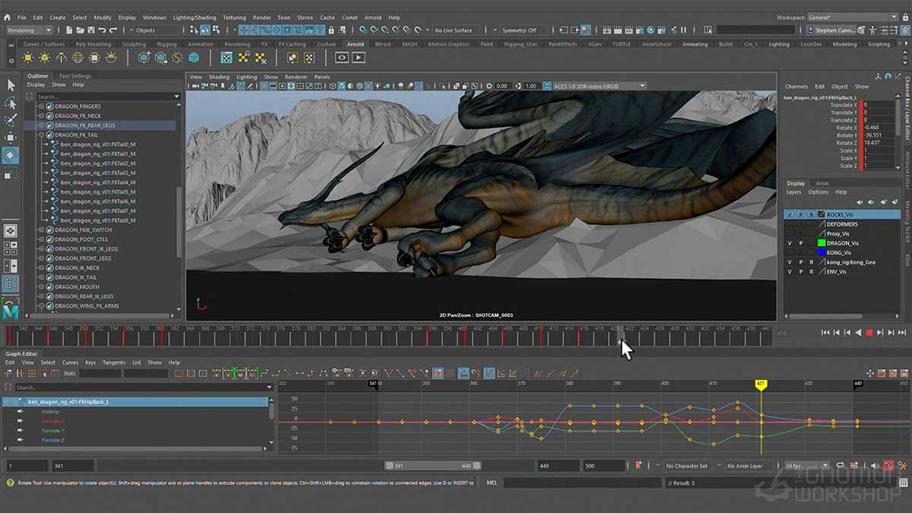Open the ACES 1.0 SDR-video color space dropdown
This screenshot has width=912, height=513.
point(642,85)
